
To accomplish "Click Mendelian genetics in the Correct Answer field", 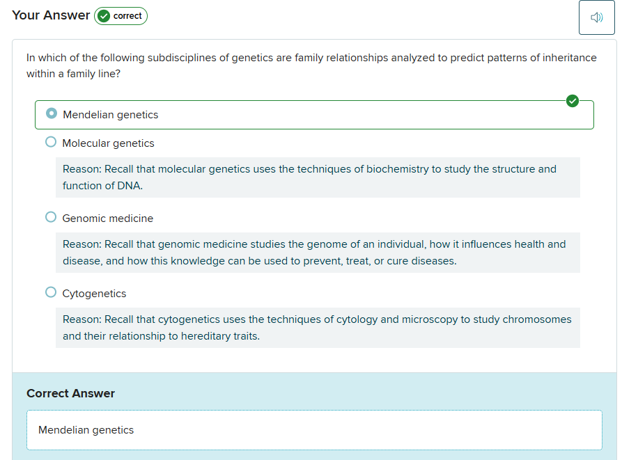I will [86, 430].
